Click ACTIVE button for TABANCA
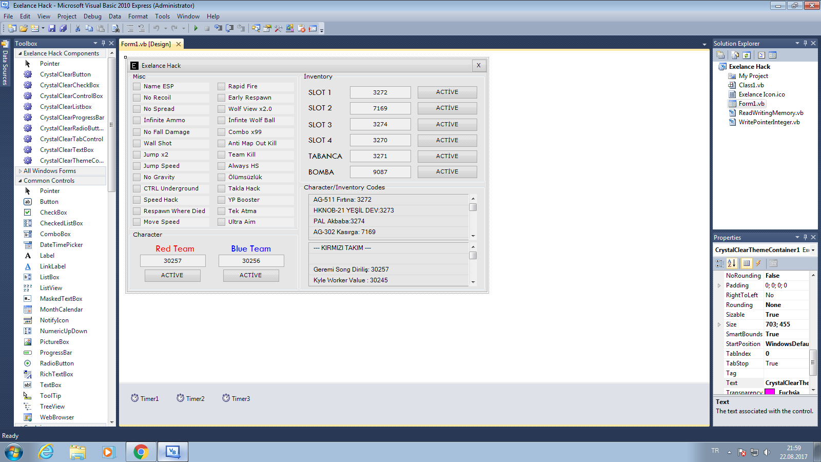821x462 pixels. point(447,156)
